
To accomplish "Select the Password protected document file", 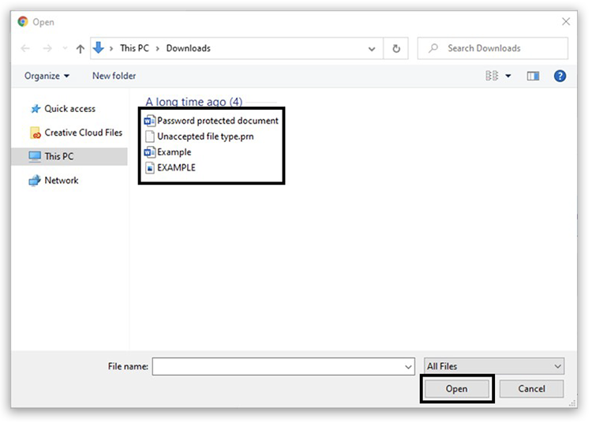I will click(217, 121).
